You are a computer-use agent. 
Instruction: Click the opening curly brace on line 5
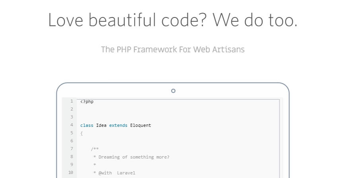[81, 133]
